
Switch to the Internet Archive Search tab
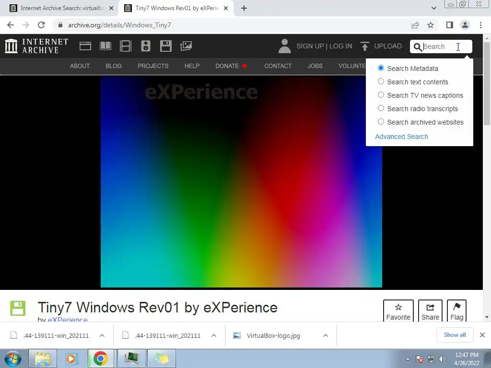[62, 8]
